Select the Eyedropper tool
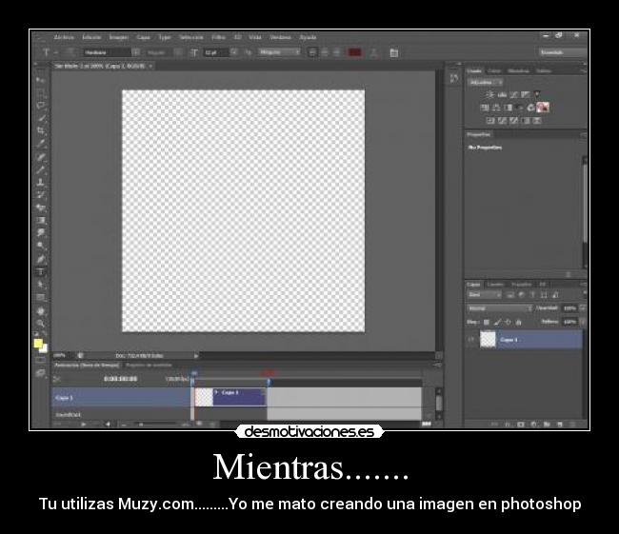 pyautogui.click(x=41, y=144)
